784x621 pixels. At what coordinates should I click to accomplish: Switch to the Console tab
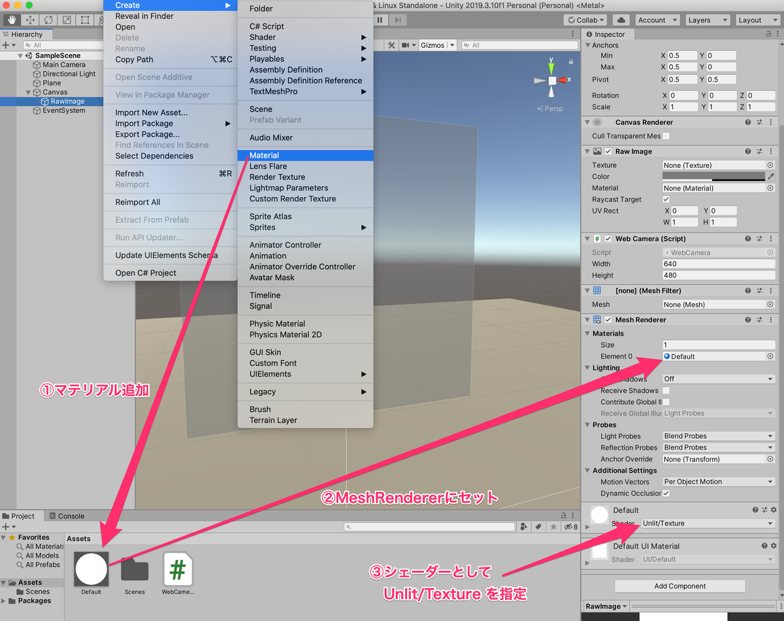tap(67, 516)
